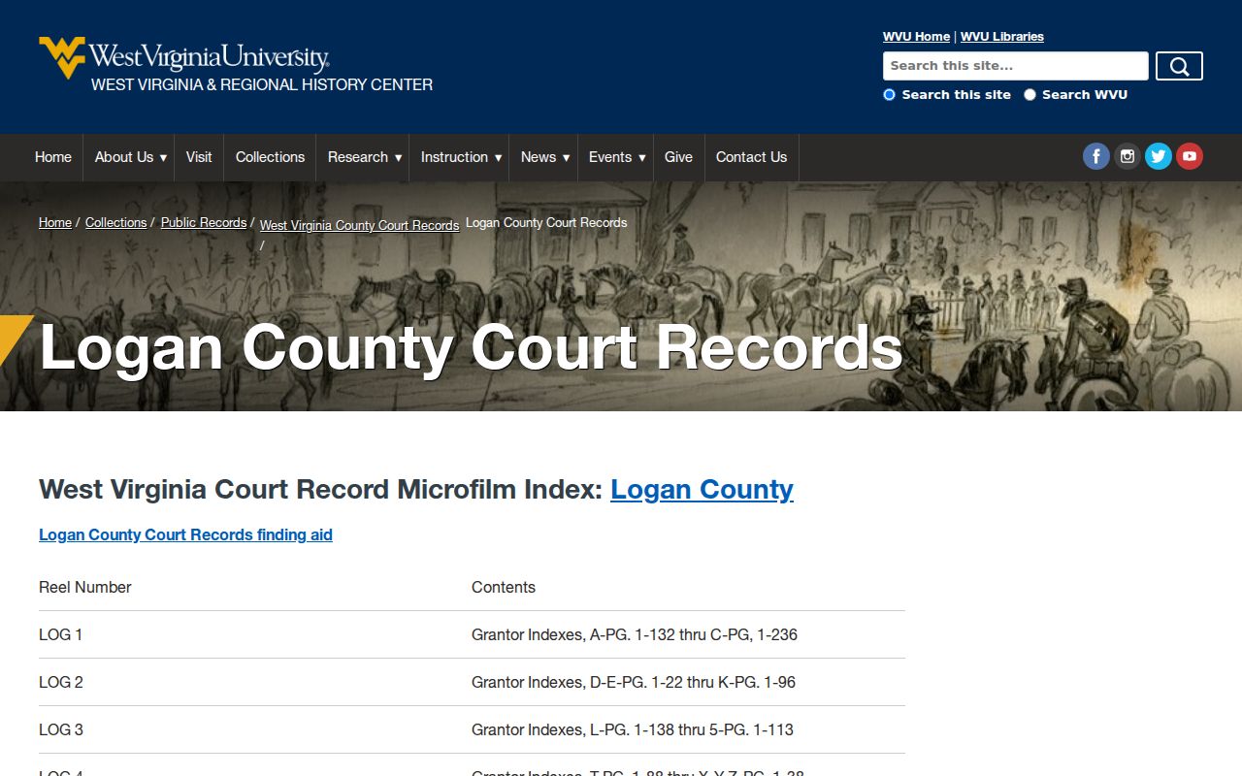Open the WVU YouTube icon
Image resolution: width=1242 pixels, height=776 pixels.
click(1190, 156)
